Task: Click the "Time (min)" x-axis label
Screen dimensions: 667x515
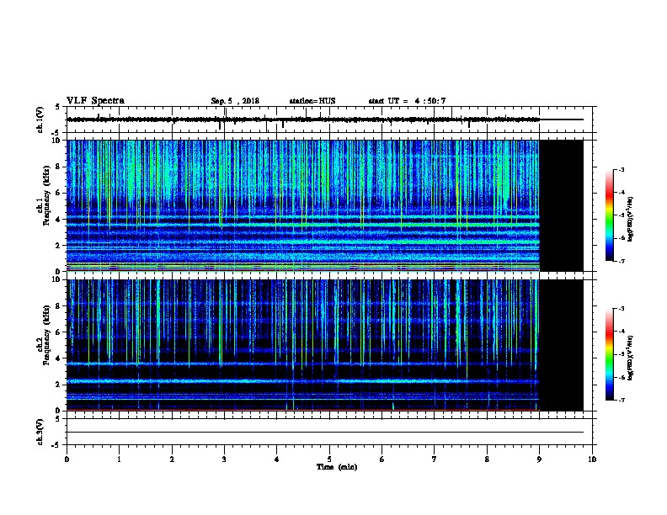Action: click(x=337, y=467)
